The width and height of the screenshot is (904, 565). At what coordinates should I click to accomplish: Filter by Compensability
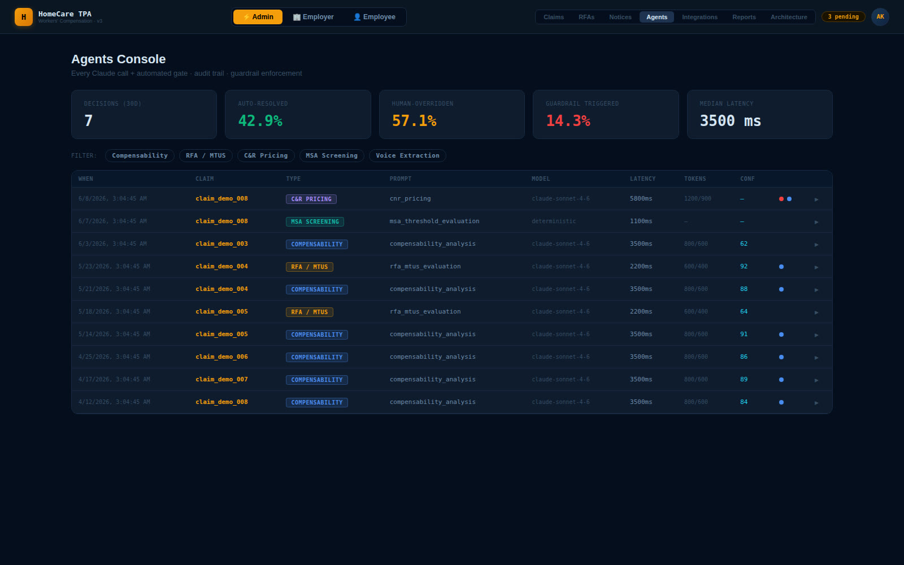tap(140, 155)
